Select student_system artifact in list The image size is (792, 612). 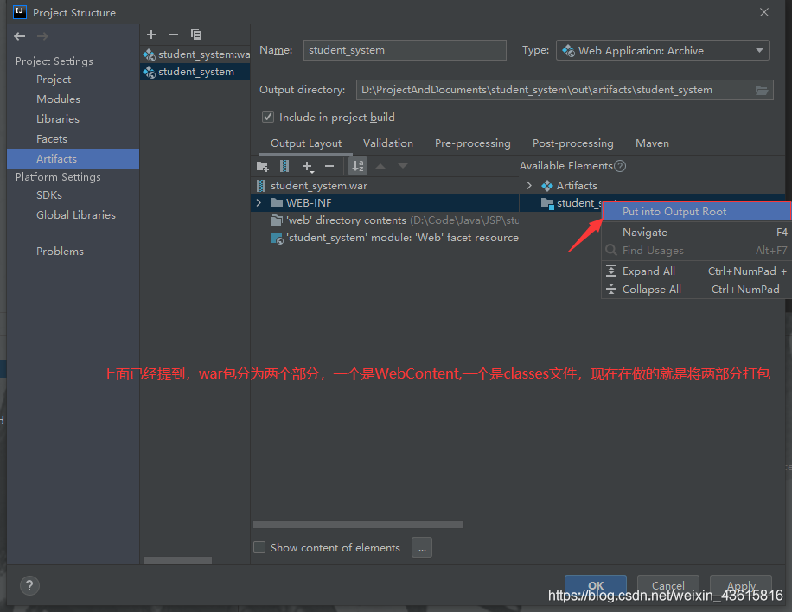(x=195, y=72)
